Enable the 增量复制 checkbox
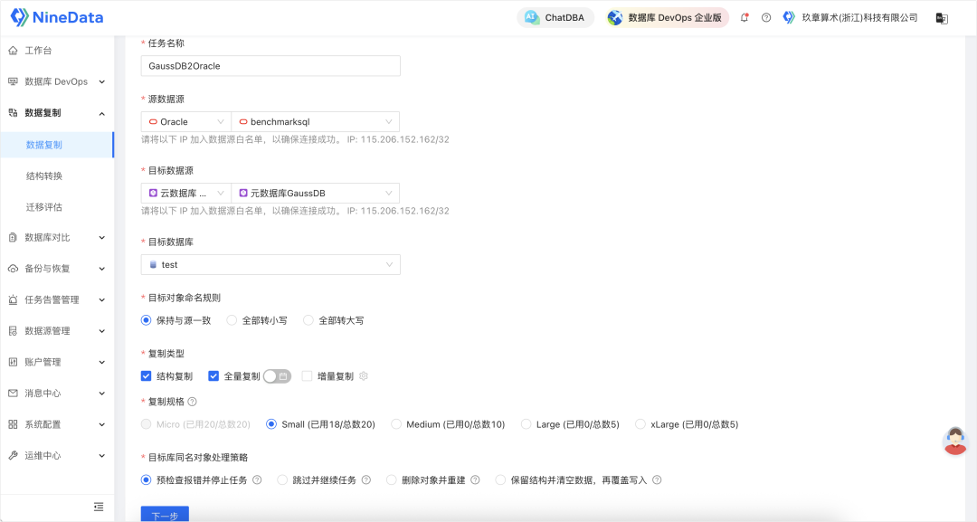Screen dimensions: 977x522 tap(308, 376)
